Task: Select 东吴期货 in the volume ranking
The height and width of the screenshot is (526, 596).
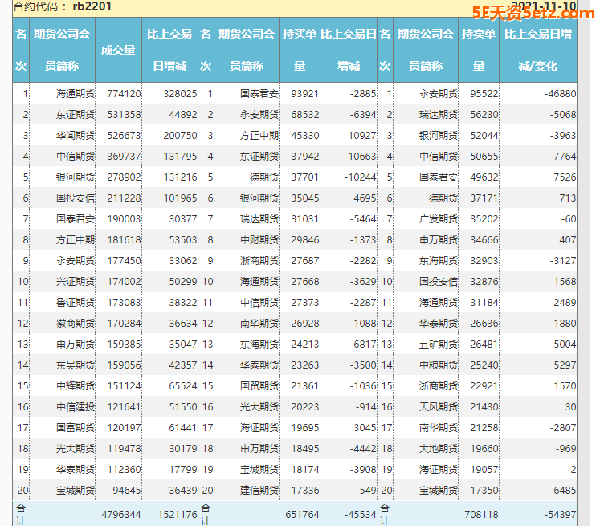Action: coord(76,365)
